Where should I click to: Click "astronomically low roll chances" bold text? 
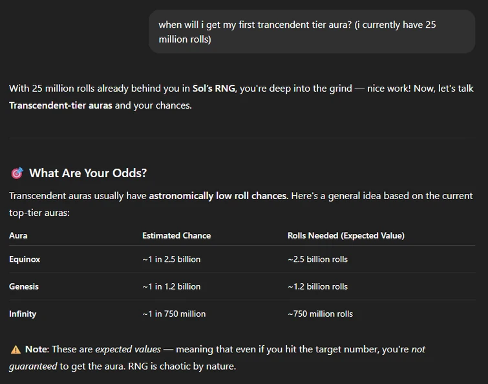coord(218,195)
